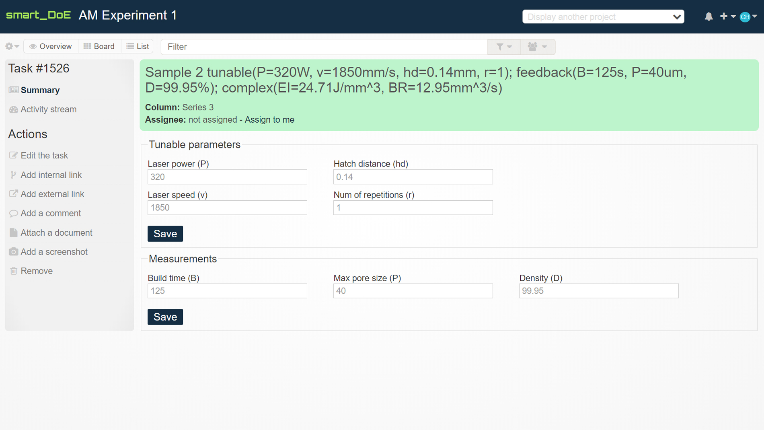Viewport: 764px width, 430px height.
Task: Focus the Max pore size field
Action: [413, 291]
